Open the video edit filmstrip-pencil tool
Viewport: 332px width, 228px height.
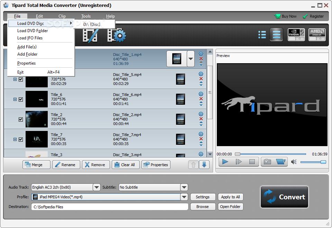coord(90,35)
